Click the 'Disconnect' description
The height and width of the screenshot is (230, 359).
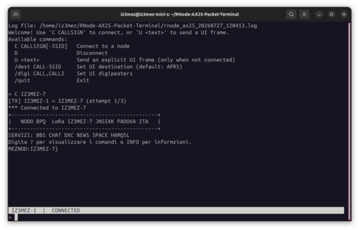coord(92,53)
